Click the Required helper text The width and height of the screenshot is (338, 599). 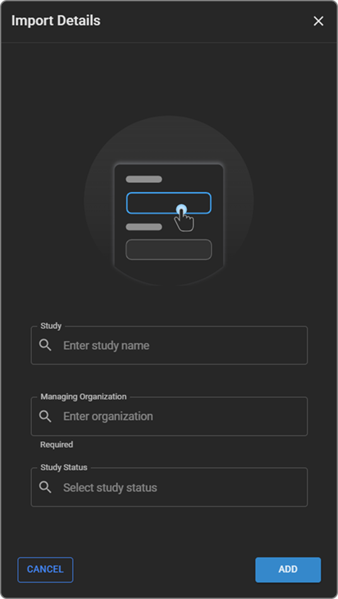point(57,445)
